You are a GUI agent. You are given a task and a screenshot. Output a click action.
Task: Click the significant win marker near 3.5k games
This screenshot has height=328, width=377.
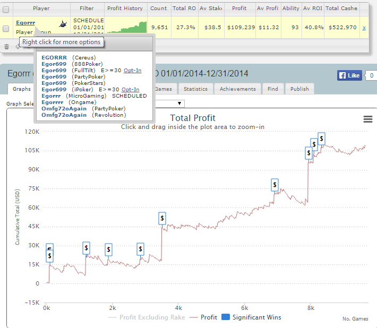(x=162, y=218)
